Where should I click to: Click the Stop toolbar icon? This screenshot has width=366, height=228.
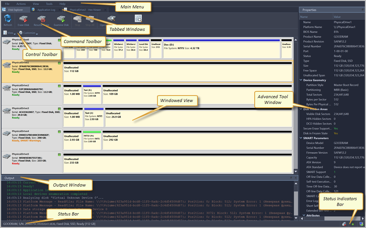coord(77,18)
